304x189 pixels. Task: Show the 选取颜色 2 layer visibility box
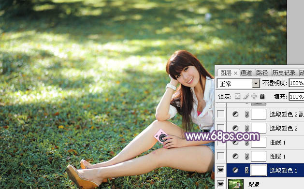pyautogui.click(x=221, y=128)
